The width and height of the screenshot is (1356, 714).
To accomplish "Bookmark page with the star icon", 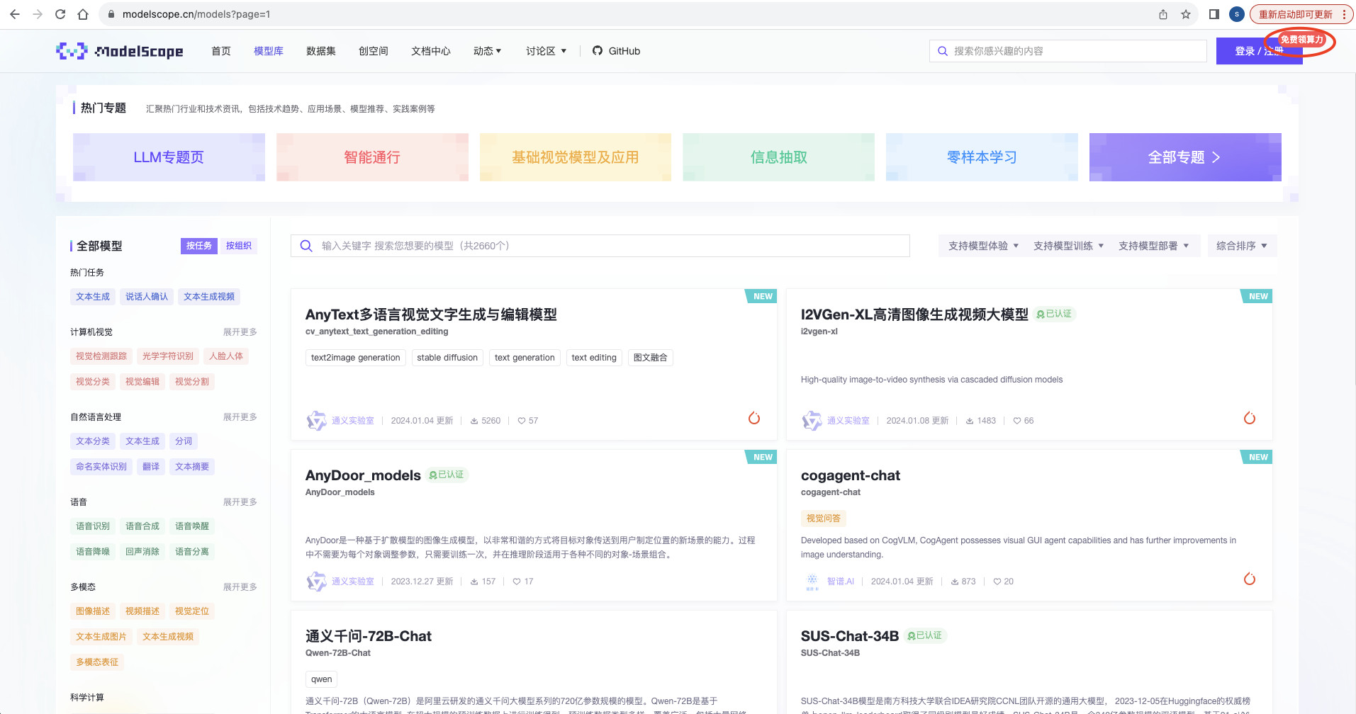I will 1186,14.
